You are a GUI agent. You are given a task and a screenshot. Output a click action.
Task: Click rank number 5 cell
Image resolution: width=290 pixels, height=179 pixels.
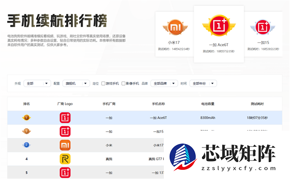click(x=27, y=173)
